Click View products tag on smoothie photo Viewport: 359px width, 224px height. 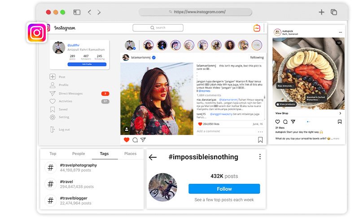click(286, 104)
